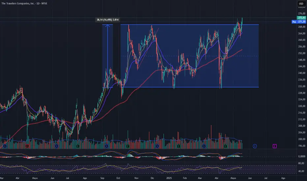This screenshot has width=307, height=181.
Task: Open the earnings E marker after Oct
Action: click(128, 146)
